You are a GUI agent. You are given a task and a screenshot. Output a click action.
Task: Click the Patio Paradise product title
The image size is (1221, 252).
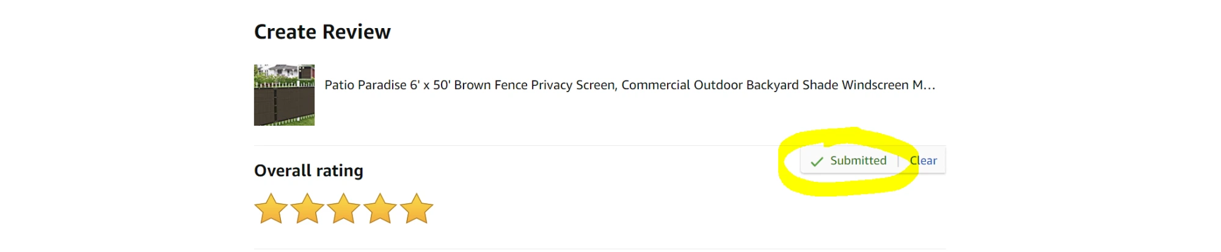(629, 85)
